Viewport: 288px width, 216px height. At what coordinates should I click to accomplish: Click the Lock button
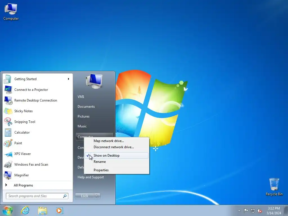[84, 196]
